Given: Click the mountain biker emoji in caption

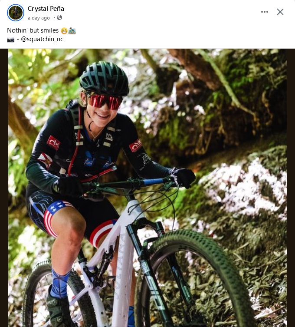Looking at the screenshot, I should coord(72,31).
